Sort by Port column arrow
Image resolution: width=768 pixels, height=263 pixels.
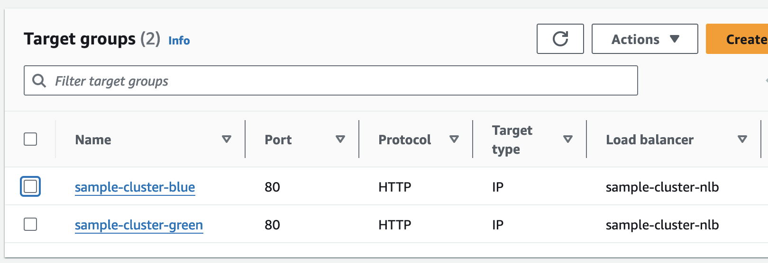pyautogui.click(x=340, y=139)
